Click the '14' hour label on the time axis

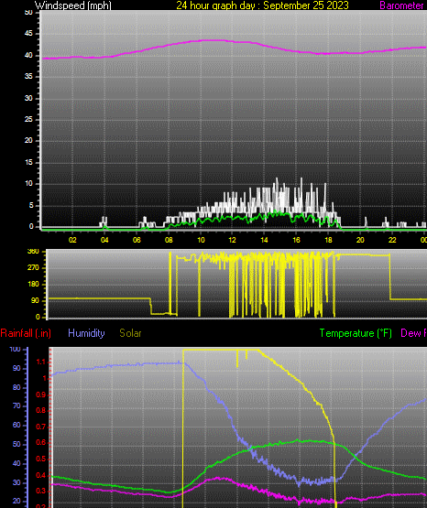pyautogui.click(x=264, y=240)
